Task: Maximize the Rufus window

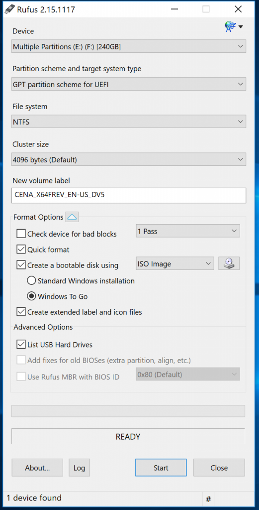Action: pyautogui.click(x=206, y=9)
